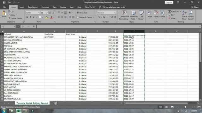202x113 pixels.
Task: Adjust the zoom slider in status bar
Action: pos(186,107)
